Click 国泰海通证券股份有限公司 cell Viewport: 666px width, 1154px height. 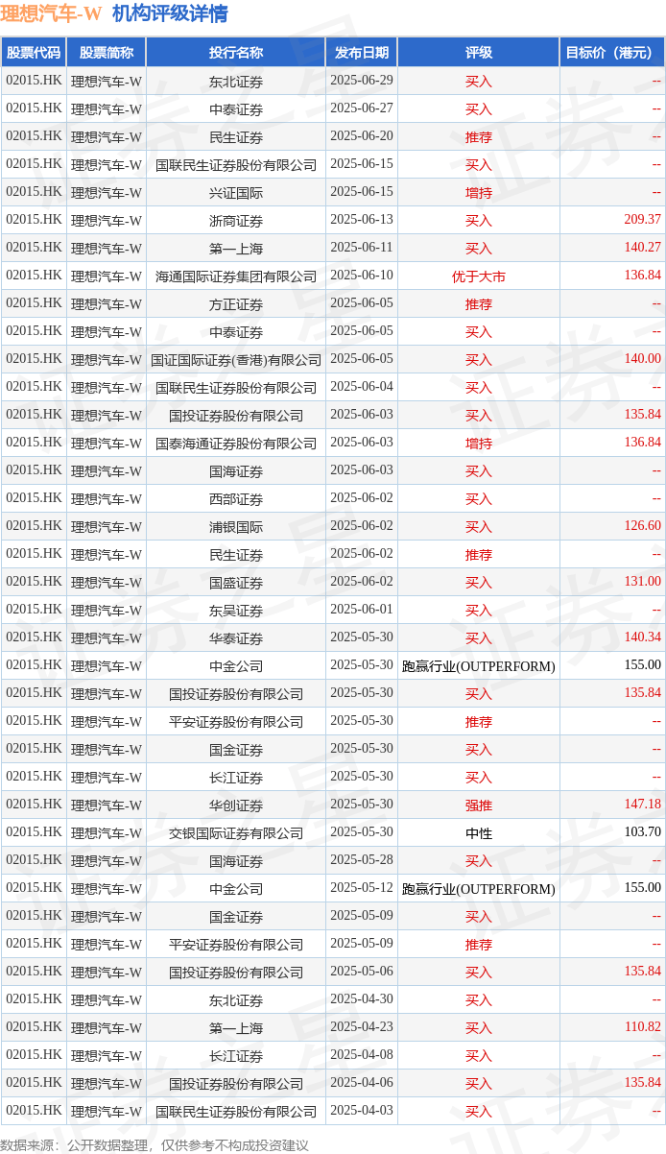point(236,444)
